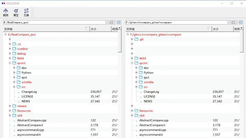
Task: Collapse the left root E:/RealCompare_qsci node
Action: click(x=6, y=34)
